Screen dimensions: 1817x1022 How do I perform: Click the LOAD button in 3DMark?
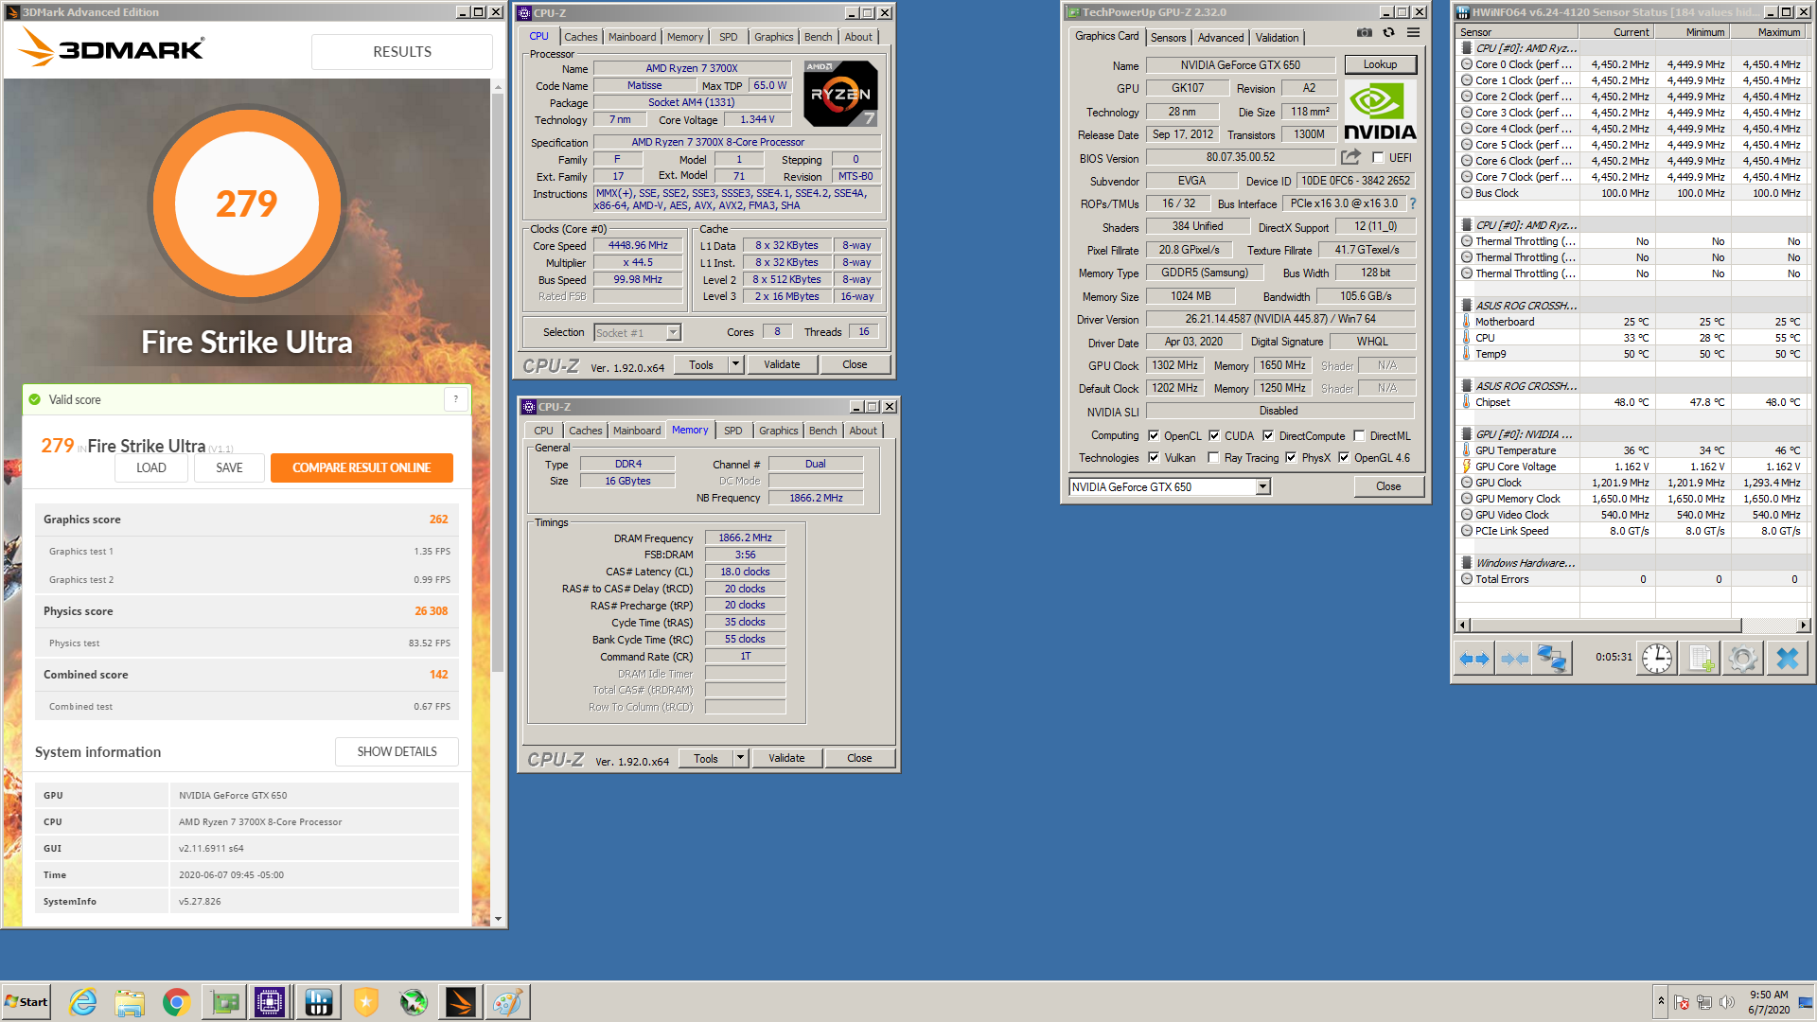coord(150,467)
